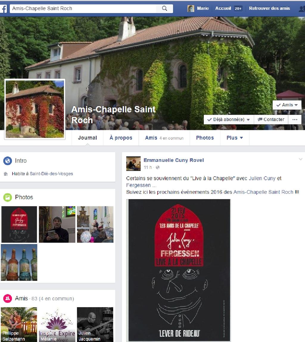Image resolution: width=305 pixels, height=342 pixels.
Task: Click the three-dot more actions button
Action: pos(295,119)
